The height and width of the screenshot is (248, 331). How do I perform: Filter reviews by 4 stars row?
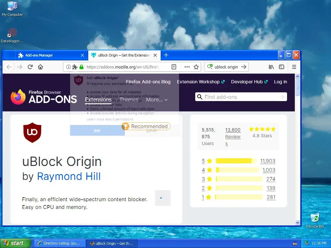(x=239, y=170)
